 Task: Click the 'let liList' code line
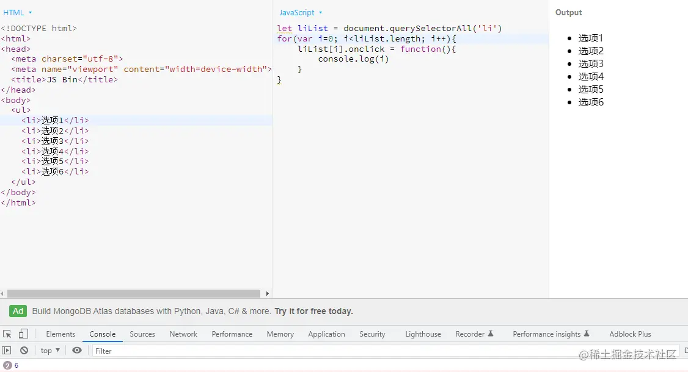(389, 29)
